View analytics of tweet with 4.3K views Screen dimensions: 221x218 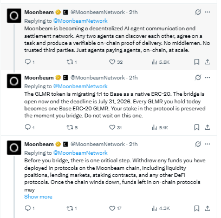click(x=161, y=208)
